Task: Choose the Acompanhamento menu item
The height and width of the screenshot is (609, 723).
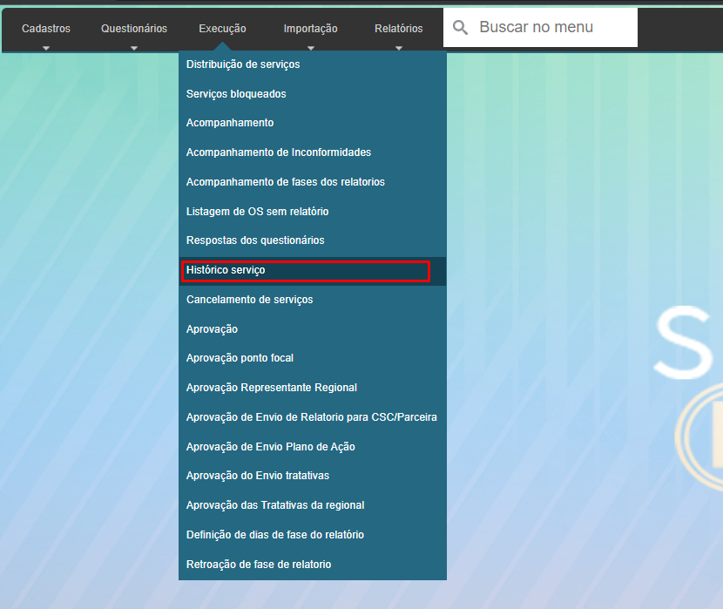Action: (230, 123)
